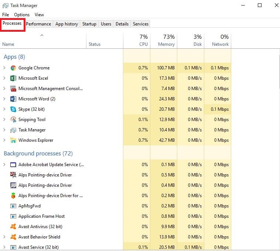Expand the Microsoft Word (2) group
Image resolution: width=280 pixels, height=251 pixels.
tap(4, 99)
